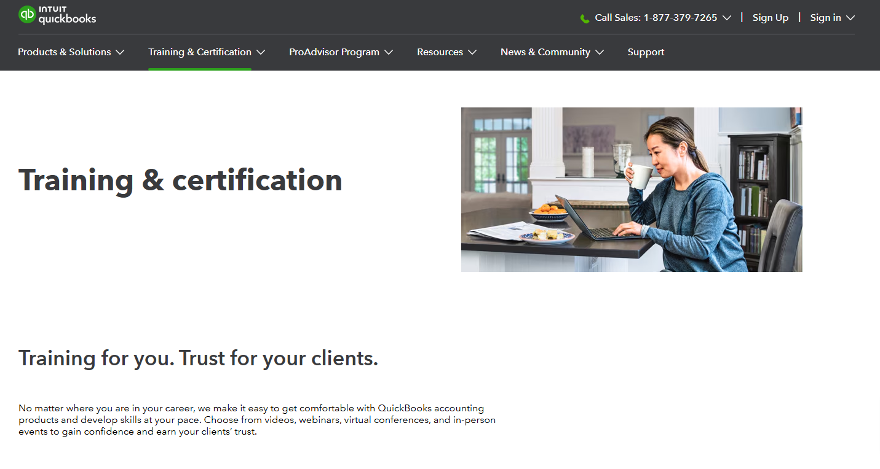The image size is (880, 469).
Task: Click the chevron beside ProAdvisor Program
Action: tap(389, 52)
